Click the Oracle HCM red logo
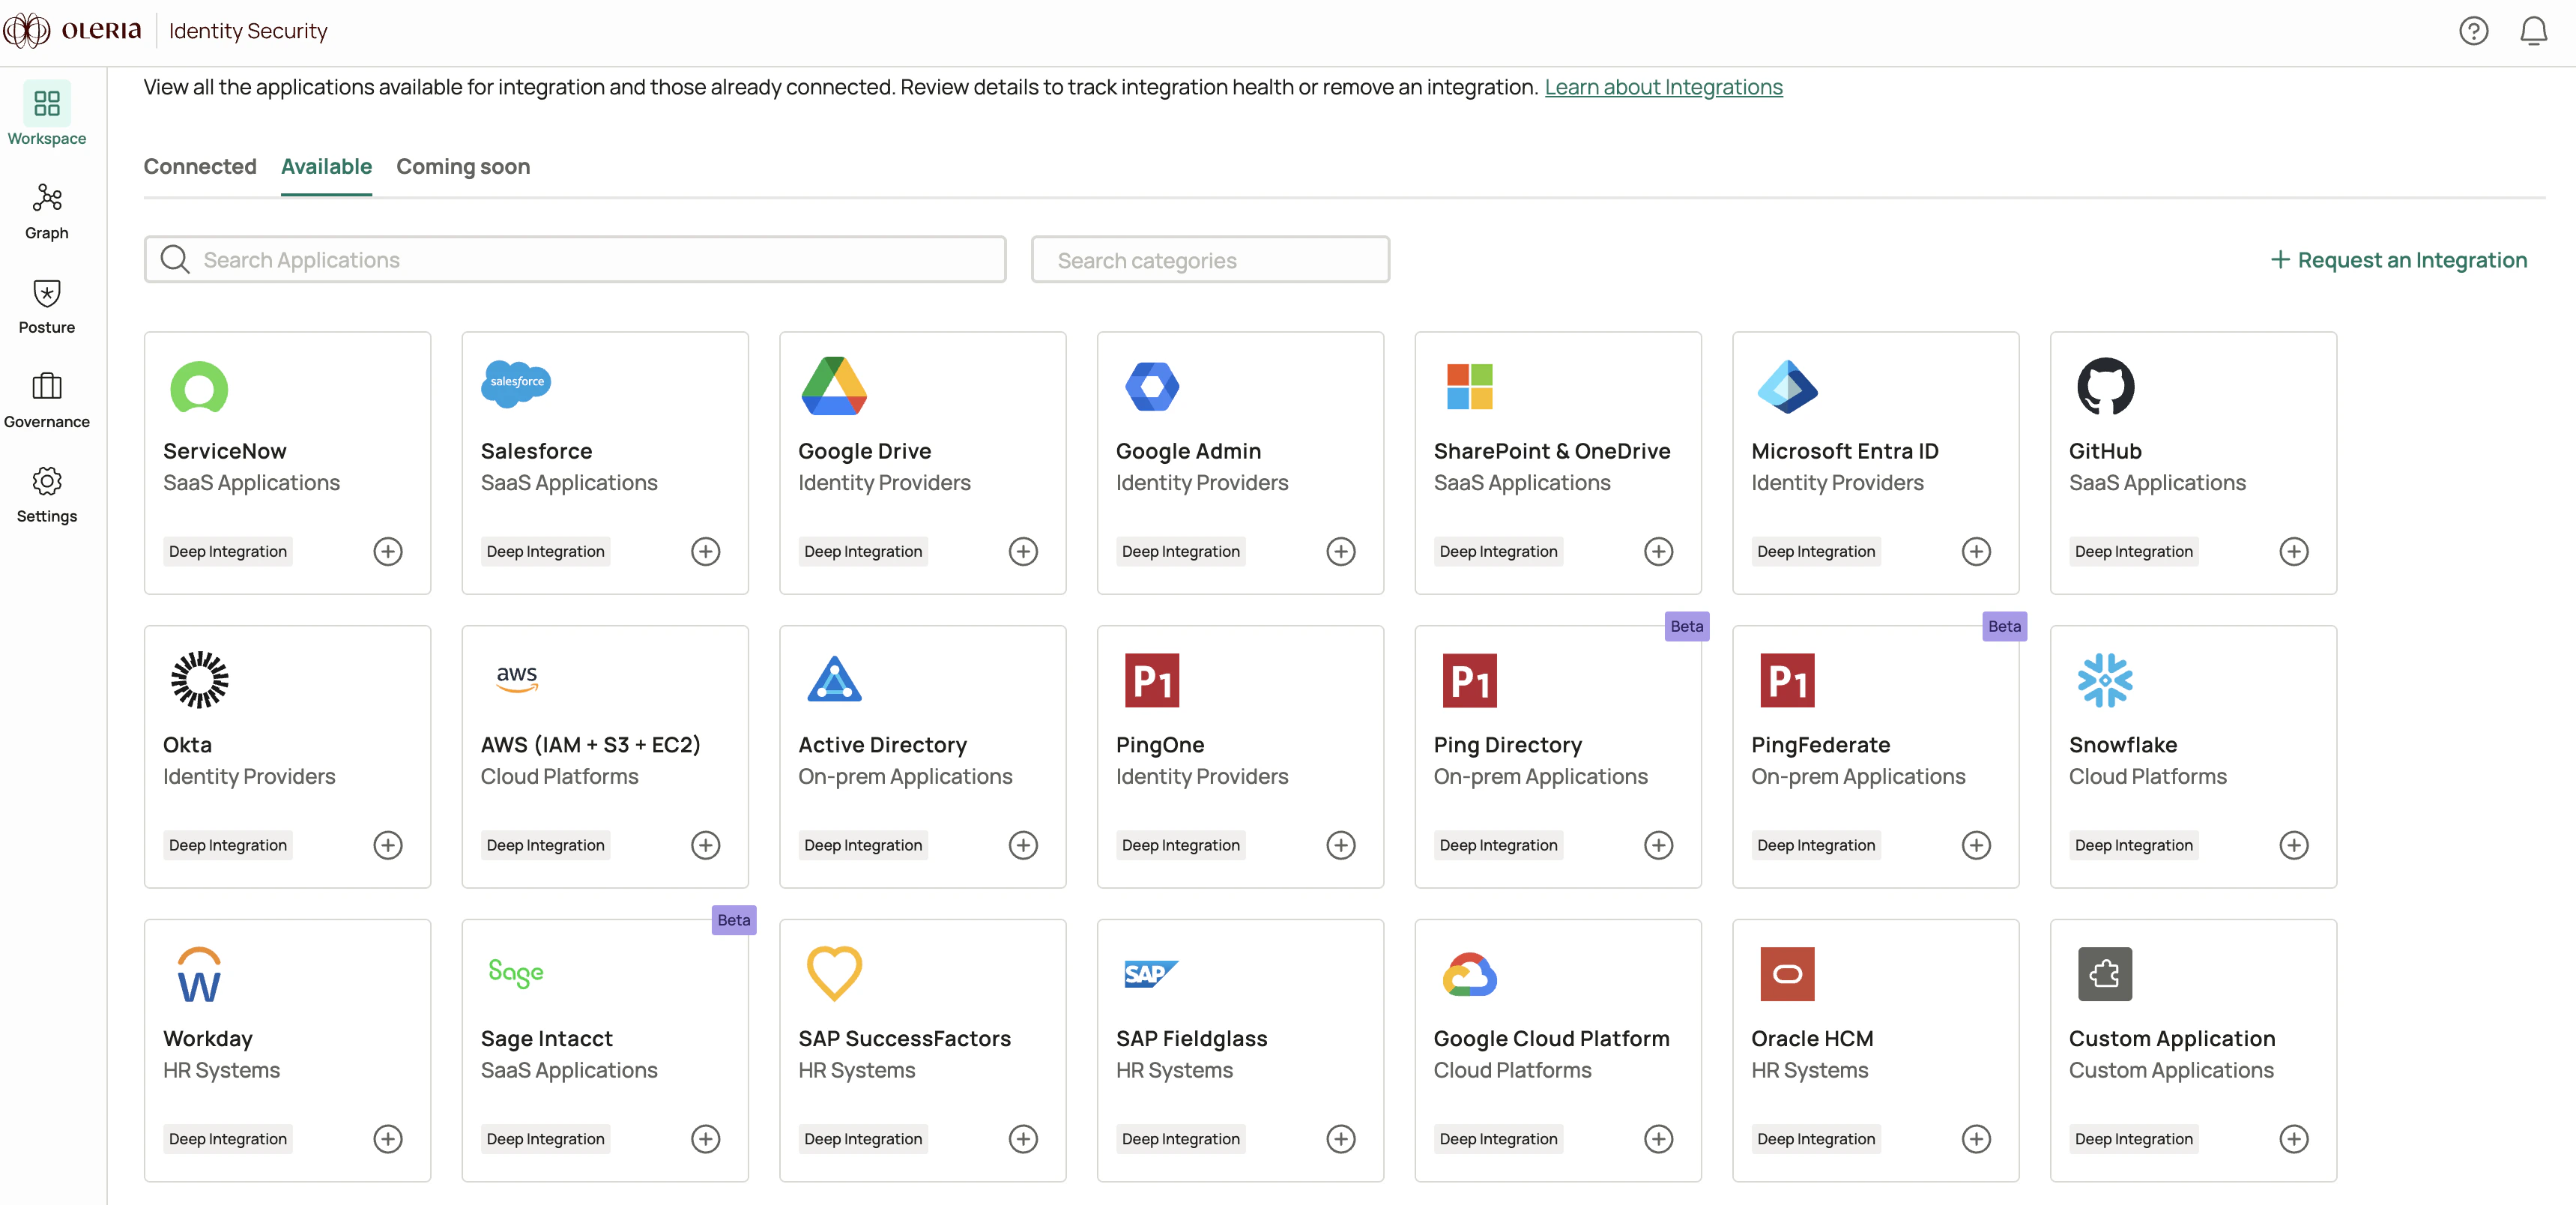 pyautogui.click(x=1787, y=974)
